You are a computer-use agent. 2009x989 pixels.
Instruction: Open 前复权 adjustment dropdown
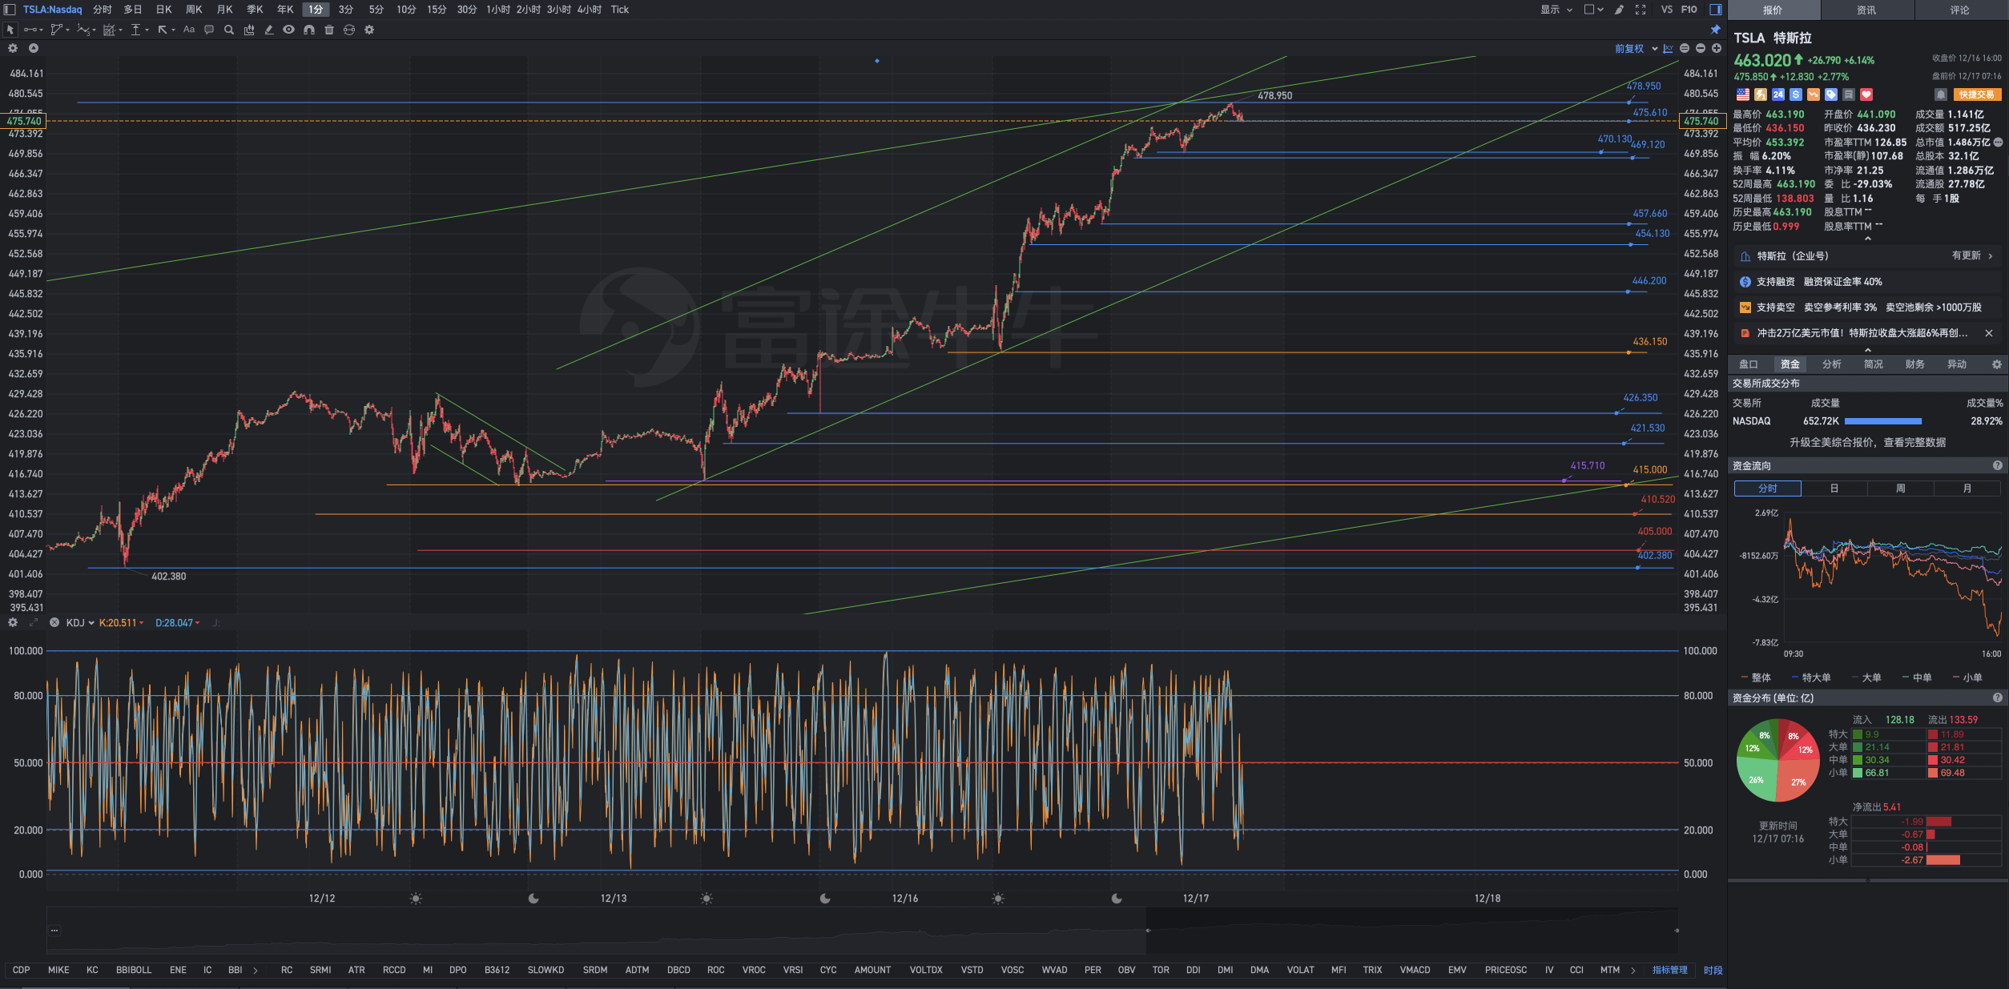point(1636,49)
